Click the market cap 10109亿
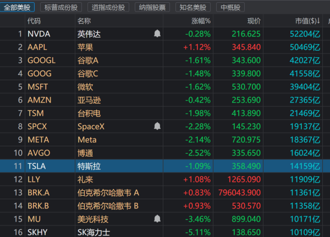Viewport: 330px width, 237px height. coord(305,233)
